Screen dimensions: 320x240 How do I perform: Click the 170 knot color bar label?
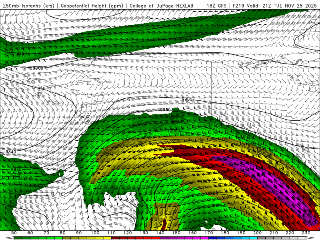point(209,233)
